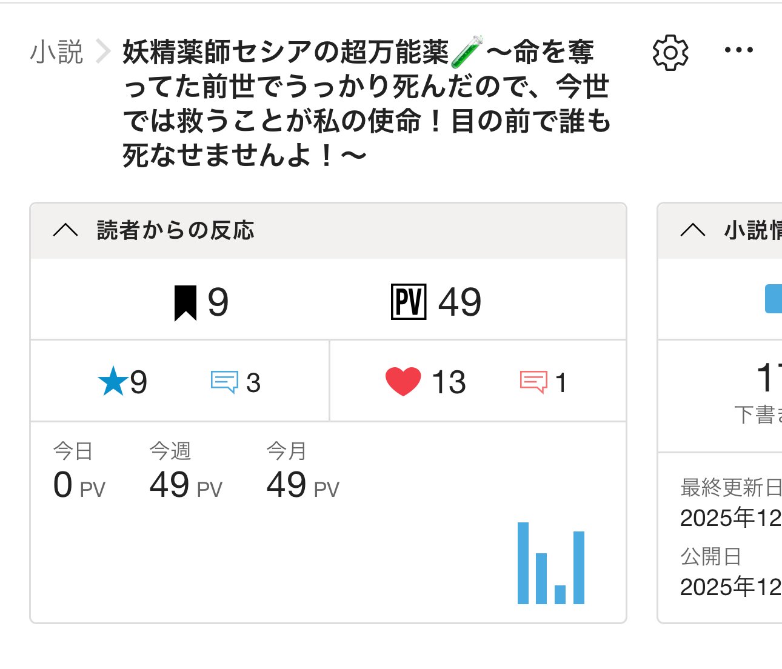Click the breadcrumb chevron separator
The height and width of the screenshot is (669, 782).
pos(103,52)
